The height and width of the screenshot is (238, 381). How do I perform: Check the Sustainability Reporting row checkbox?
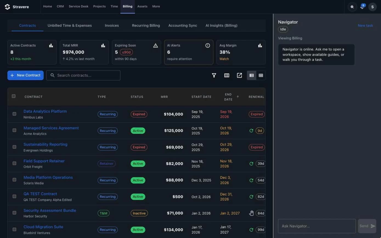click(14, 147)
